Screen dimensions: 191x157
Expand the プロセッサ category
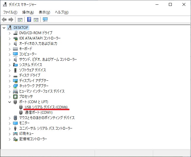(10, 97)
